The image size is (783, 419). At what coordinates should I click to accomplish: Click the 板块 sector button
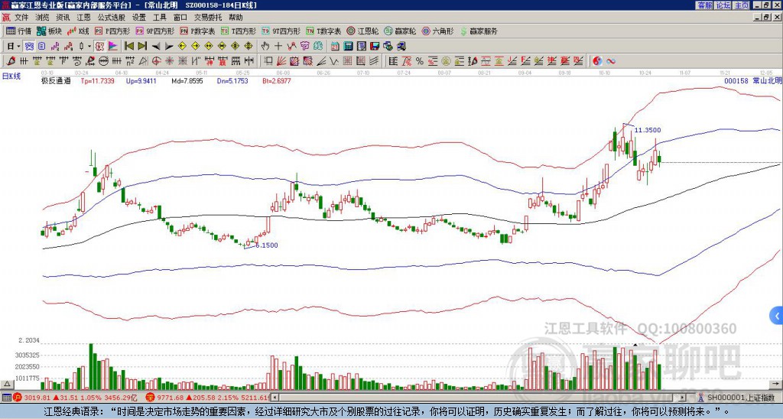pos(49,31)
